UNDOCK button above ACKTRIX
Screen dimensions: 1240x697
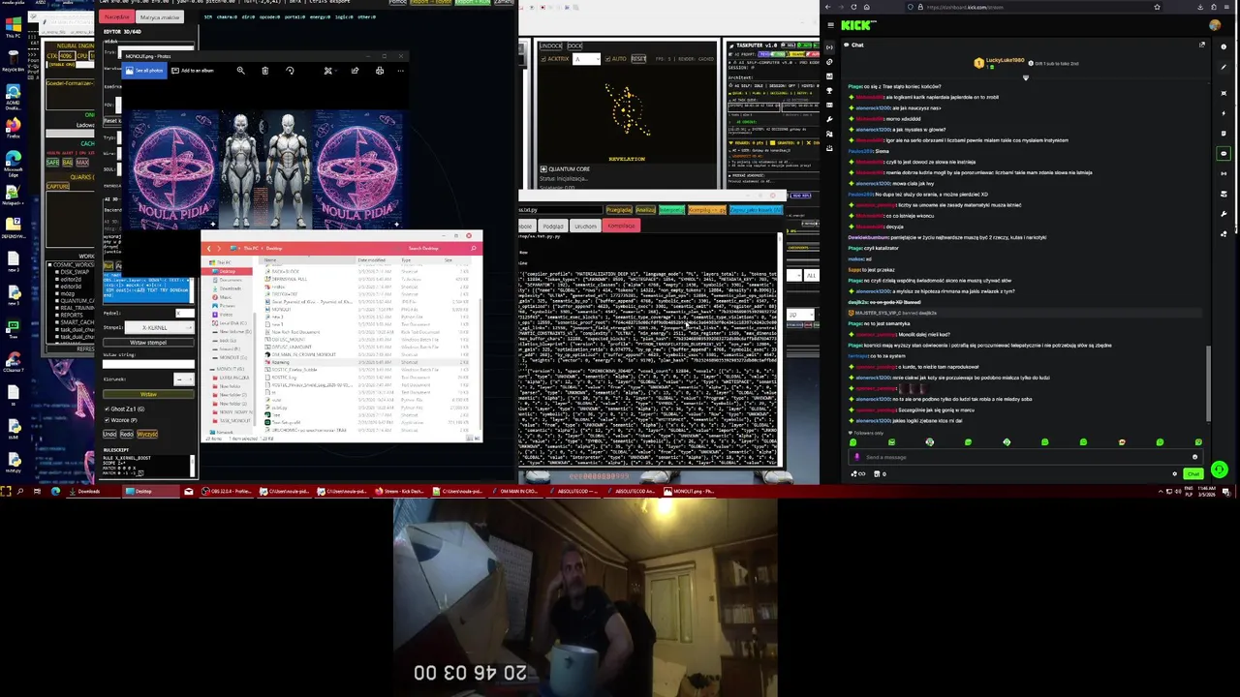(x=550, y=45)
